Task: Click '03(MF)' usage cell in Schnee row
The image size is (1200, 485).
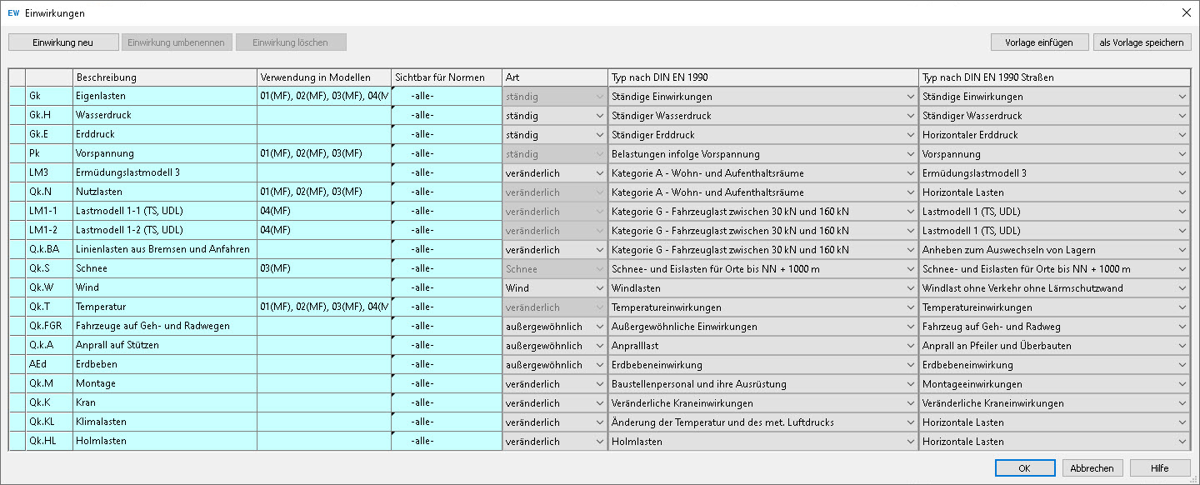Action: (324, 269)
